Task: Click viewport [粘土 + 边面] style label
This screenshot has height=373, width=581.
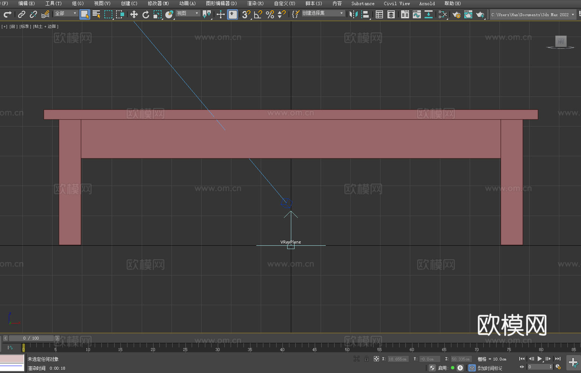Action: (x=46, y=26)
